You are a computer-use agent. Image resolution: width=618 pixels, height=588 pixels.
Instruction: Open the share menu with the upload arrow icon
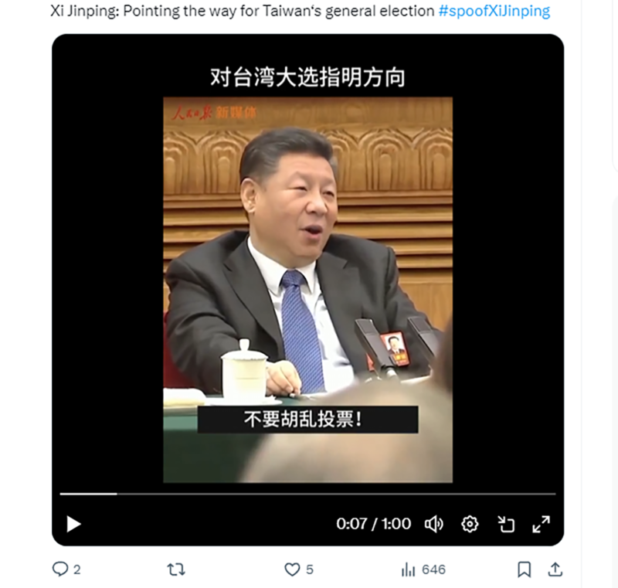[x=555, y=569]
